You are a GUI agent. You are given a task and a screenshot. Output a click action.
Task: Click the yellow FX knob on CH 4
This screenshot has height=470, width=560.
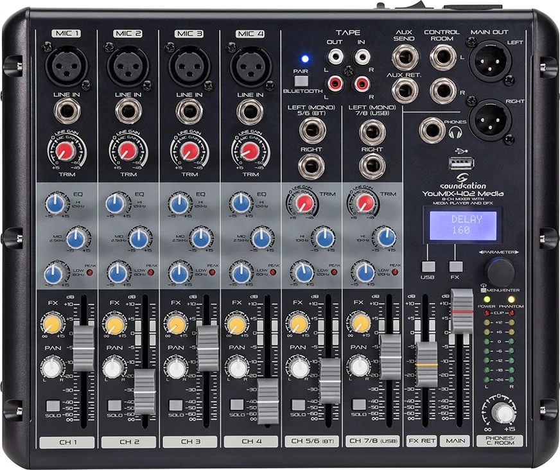pyautogui.click(x=236, y=324)
